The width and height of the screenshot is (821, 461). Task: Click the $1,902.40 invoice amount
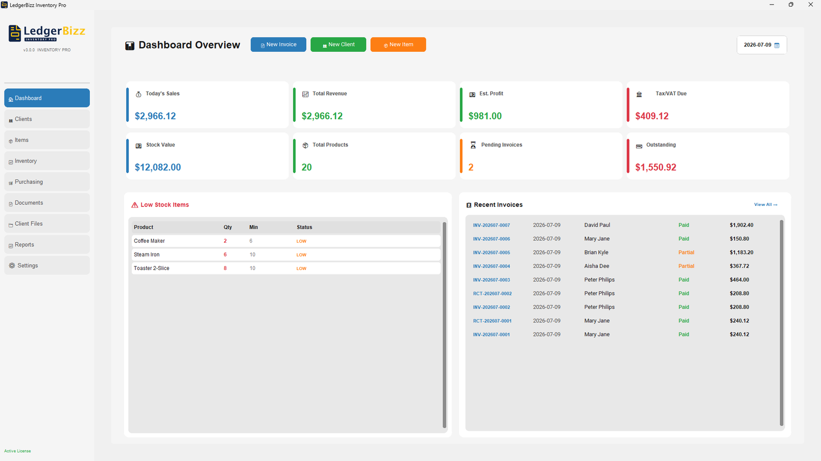(x=741, y=225)
